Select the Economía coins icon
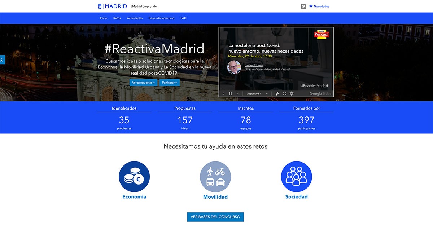The image size is (433, 226). click(134, 177)
